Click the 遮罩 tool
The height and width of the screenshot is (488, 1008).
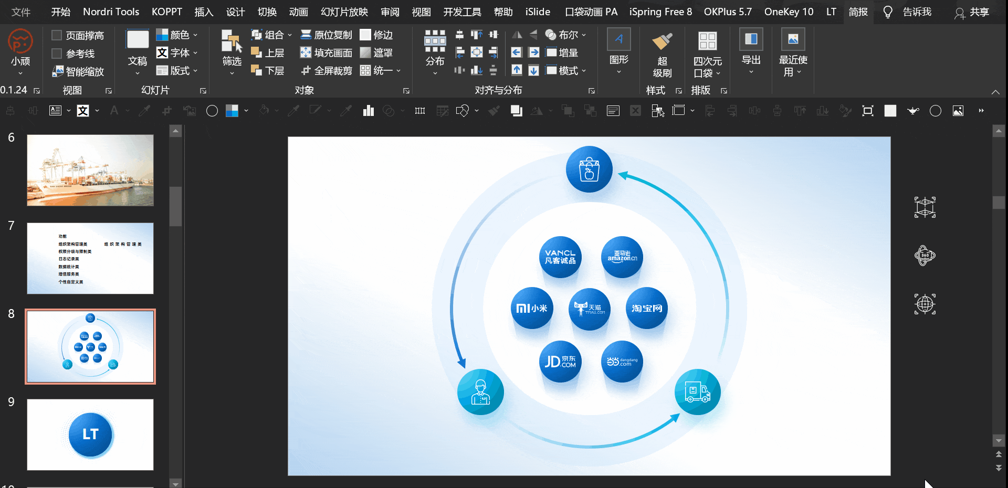376,53
